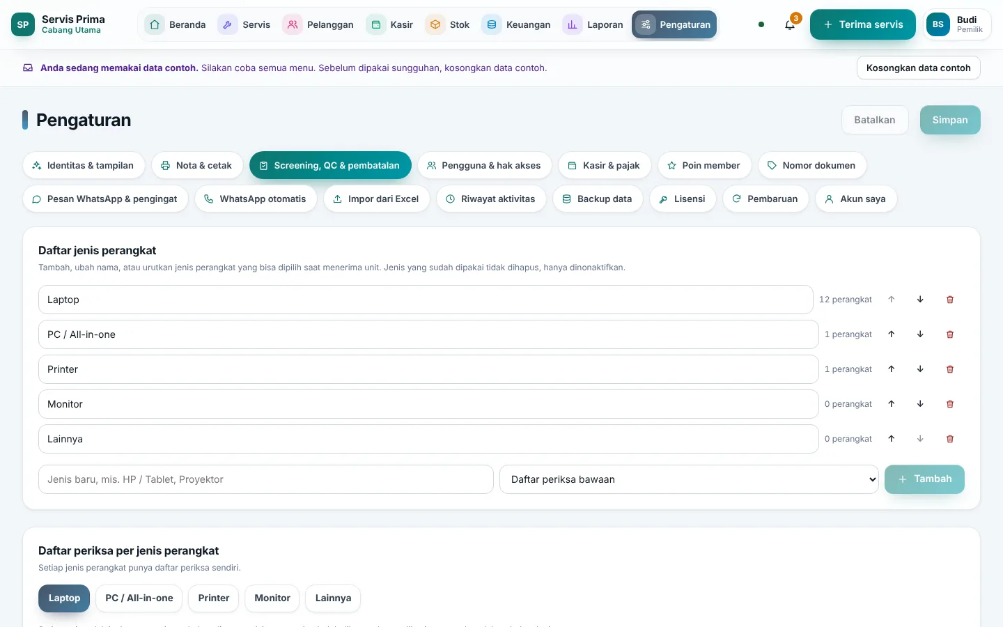1003x627 pixels.
Task: Click the Simpan button
Action: [x=950, y=120]
